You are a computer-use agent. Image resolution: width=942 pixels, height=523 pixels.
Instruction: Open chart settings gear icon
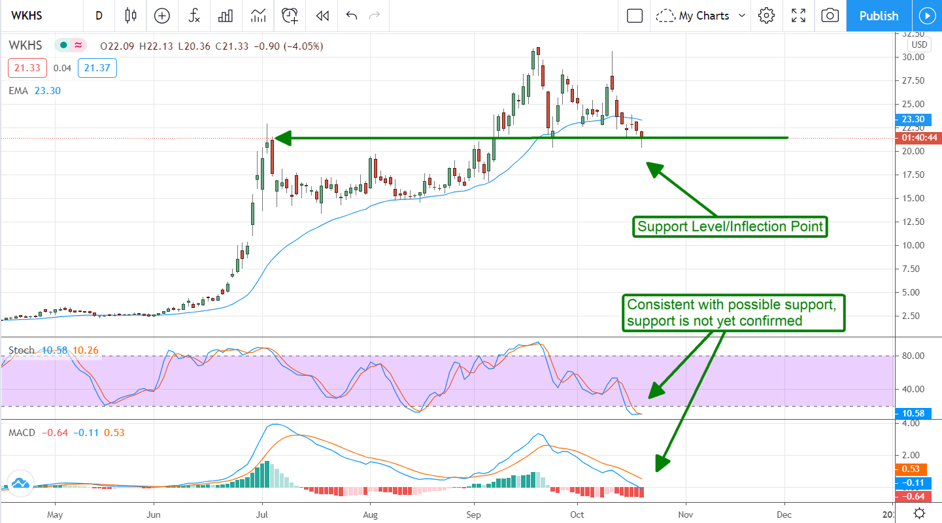(x=767, y=16)
